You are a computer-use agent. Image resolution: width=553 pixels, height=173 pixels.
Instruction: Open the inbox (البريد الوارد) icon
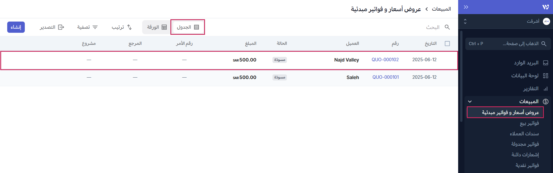pyautogui.click(x=546, y=63)
